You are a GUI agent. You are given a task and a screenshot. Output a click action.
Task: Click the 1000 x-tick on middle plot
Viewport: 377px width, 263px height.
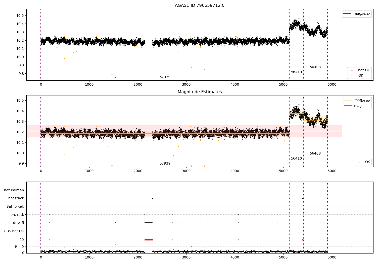[x=89, y=171]
